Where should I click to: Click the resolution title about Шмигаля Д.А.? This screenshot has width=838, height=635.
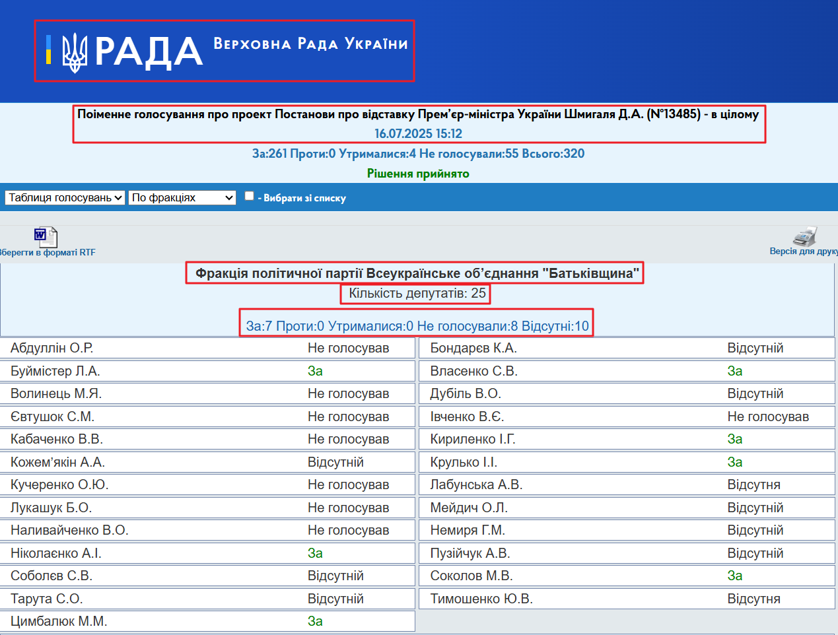[x=418, y=114]
